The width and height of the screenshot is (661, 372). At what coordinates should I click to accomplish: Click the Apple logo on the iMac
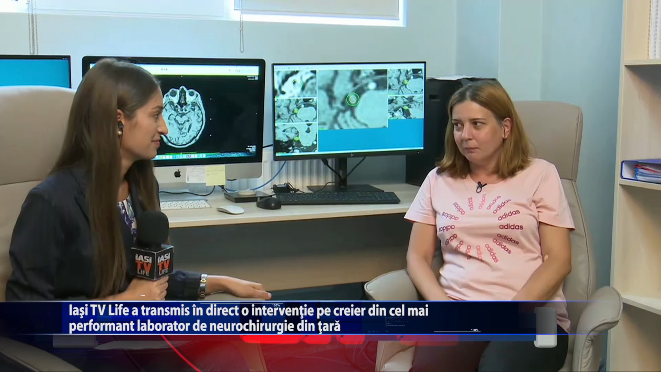pyautogui.click(x=177, y=174)
